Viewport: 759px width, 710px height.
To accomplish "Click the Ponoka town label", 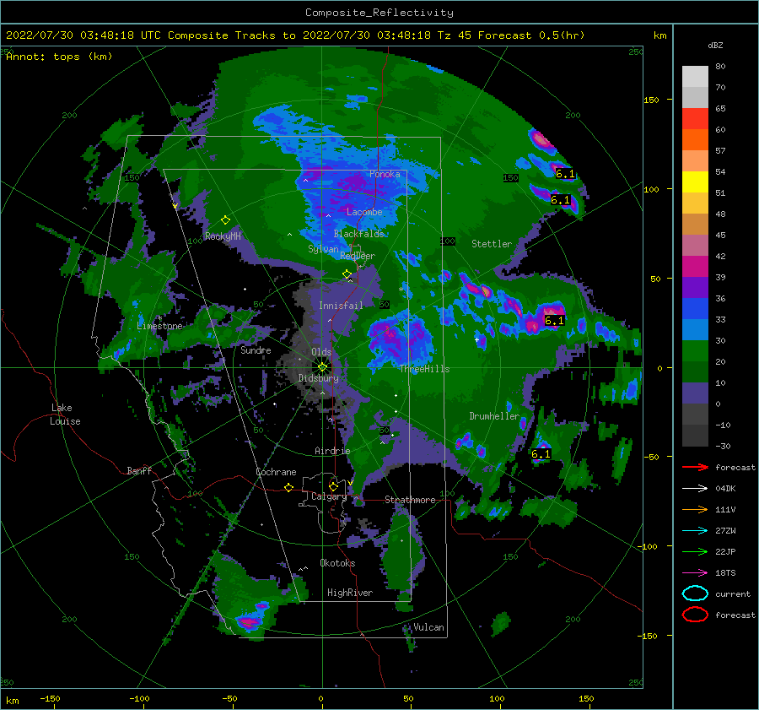I will [x=385, y=174].
